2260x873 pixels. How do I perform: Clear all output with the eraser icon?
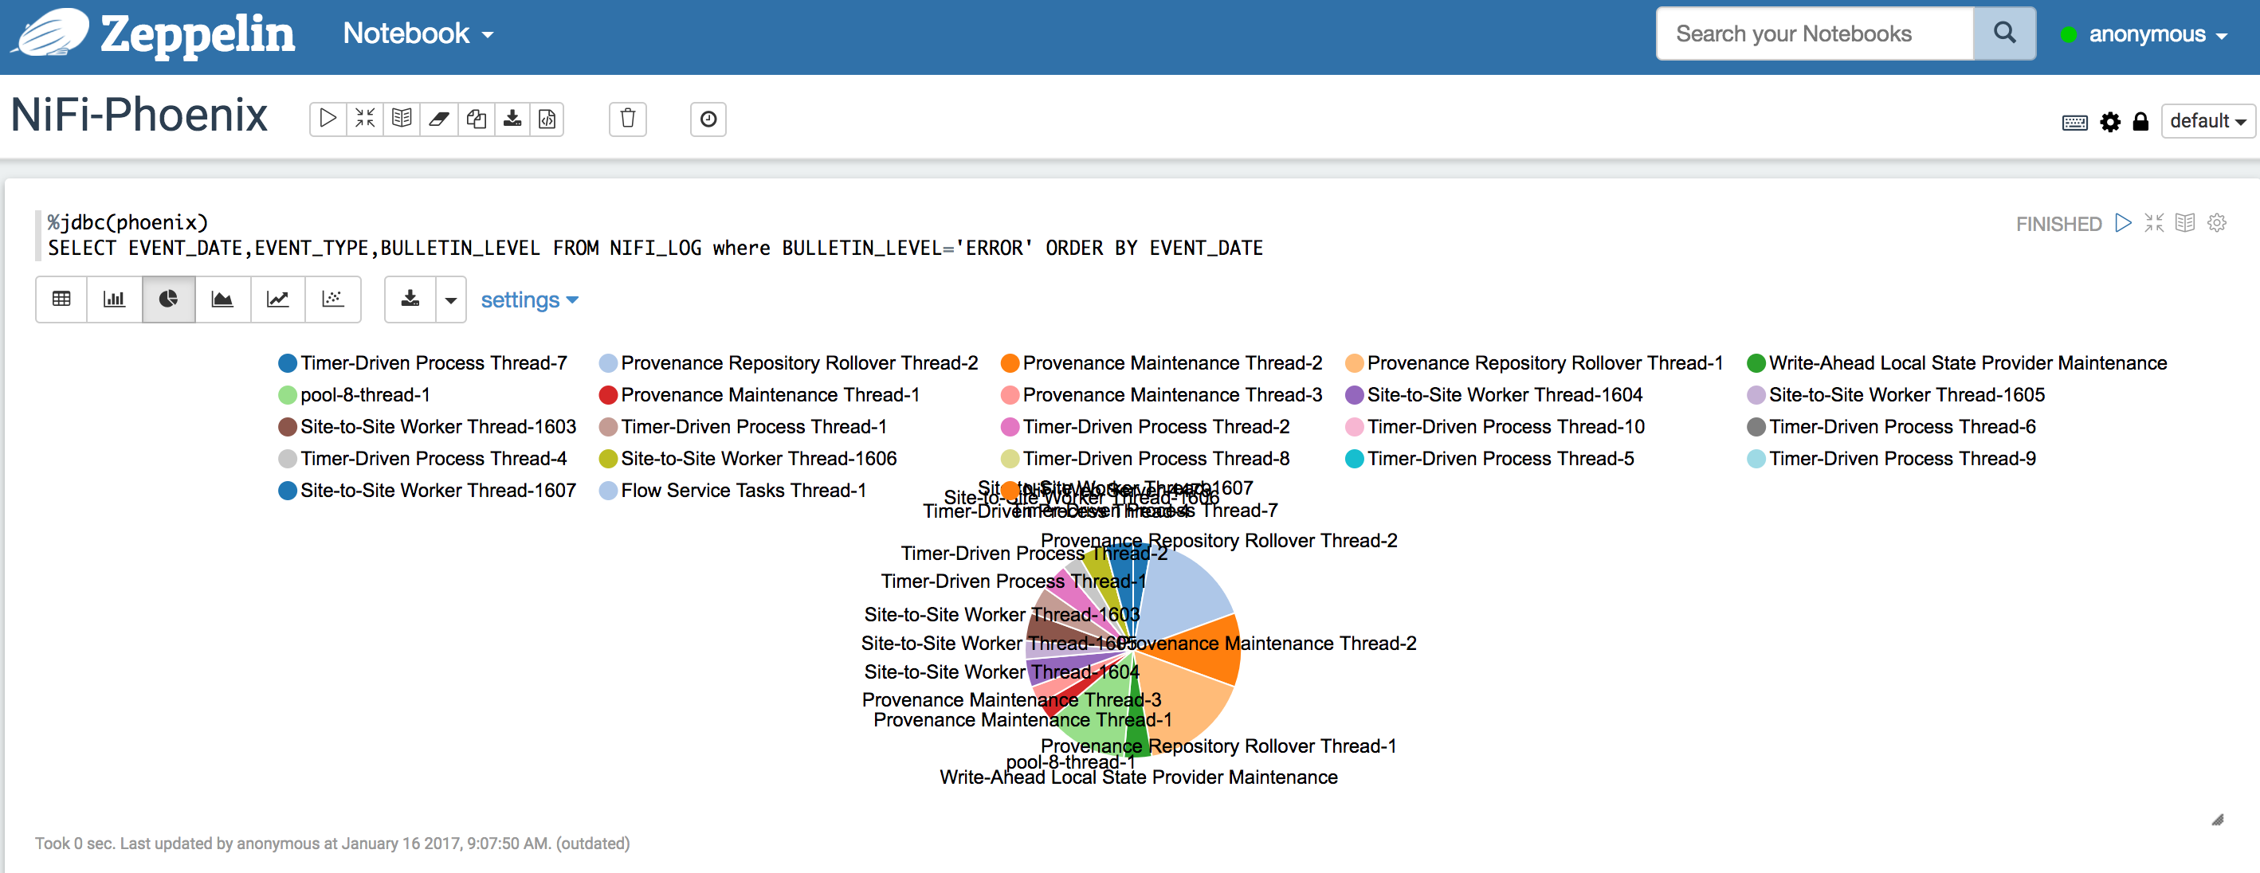pos(438,119)
